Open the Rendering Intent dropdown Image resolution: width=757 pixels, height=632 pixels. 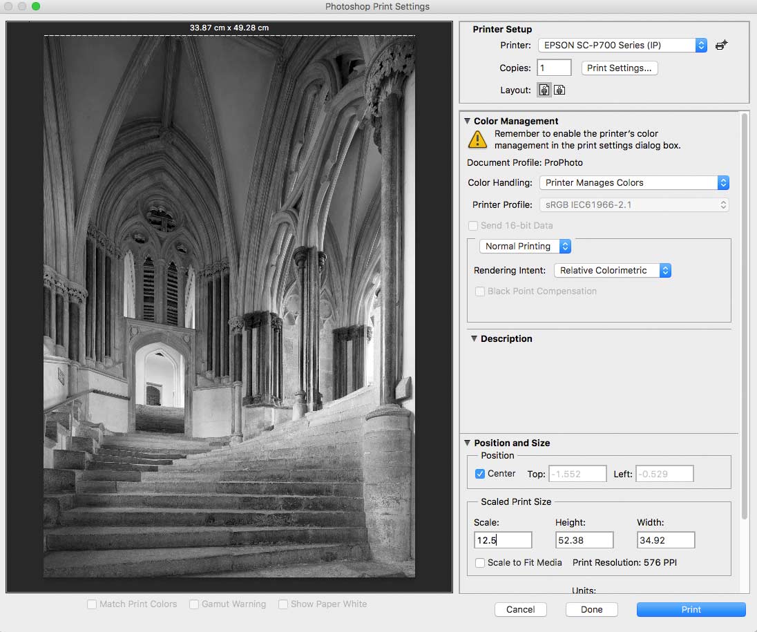[612, 270]
